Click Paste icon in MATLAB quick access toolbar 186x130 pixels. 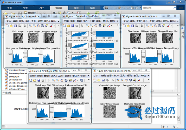[120, 8]
